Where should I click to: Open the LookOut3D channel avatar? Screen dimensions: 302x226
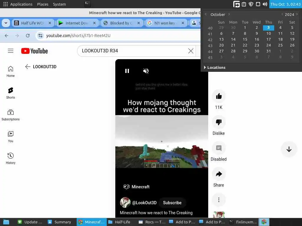click(x=125, y=202)
